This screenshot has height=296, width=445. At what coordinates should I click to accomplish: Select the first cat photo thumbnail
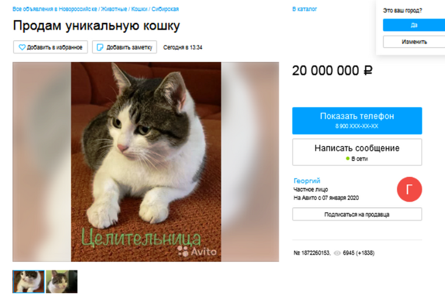click(x=29, y=281)
